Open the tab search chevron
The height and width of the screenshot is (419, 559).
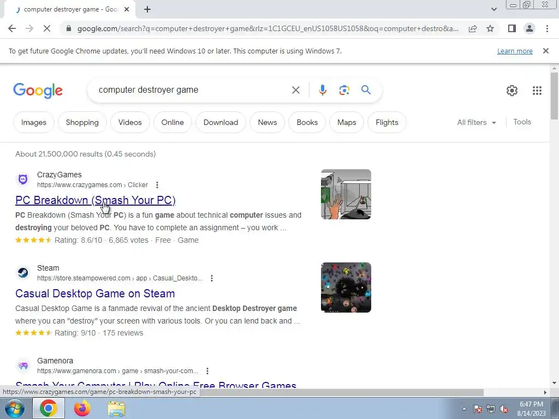493,9
